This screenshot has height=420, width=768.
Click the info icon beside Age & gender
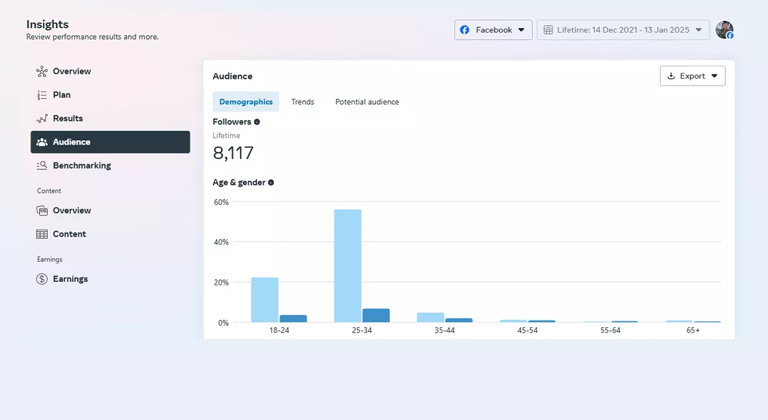pyautogui.click(x=271, y=183)
